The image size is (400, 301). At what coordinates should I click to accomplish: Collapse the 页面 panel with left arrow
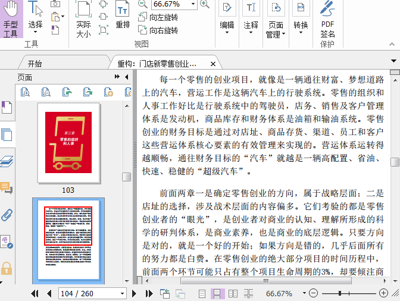(x=127, y=77)
